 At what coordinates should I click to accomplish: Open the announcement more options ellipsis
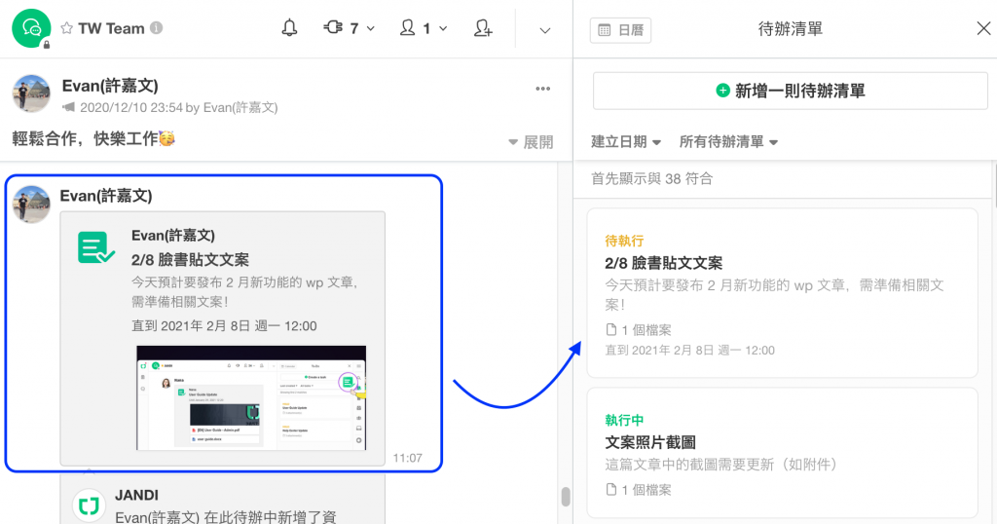click(x=543, y=90)
